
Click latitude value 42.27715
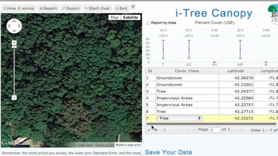244,111
